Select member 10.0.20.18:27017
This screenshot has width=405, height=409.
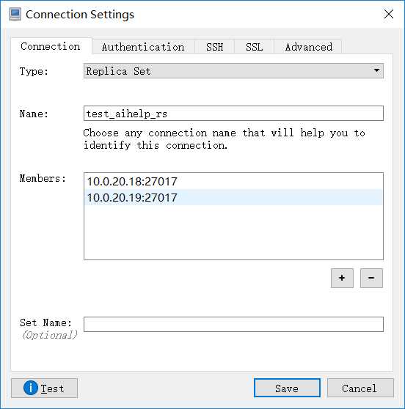pos(233,181)
